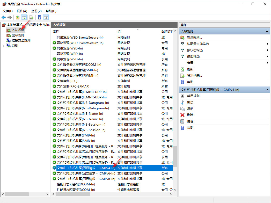Image resolution: width=271 pixels, height=203 pixels.
Task: Open the 按组筛选 submenu arrow
Action: [x=267, y=56]
